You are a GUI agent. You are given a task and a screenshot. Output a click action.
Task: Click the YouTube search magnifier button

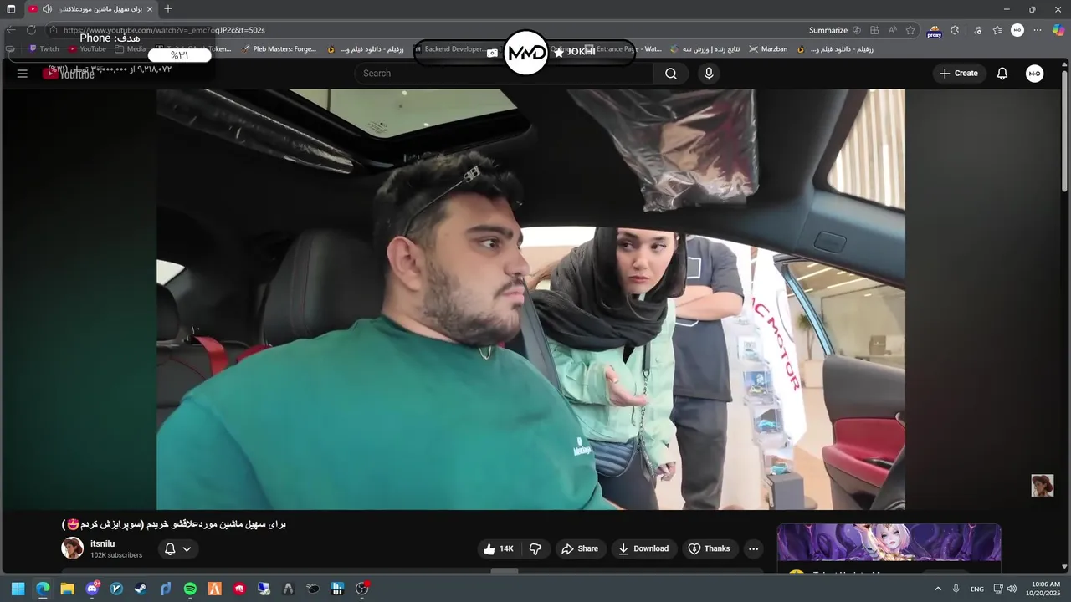coord(671,74)
